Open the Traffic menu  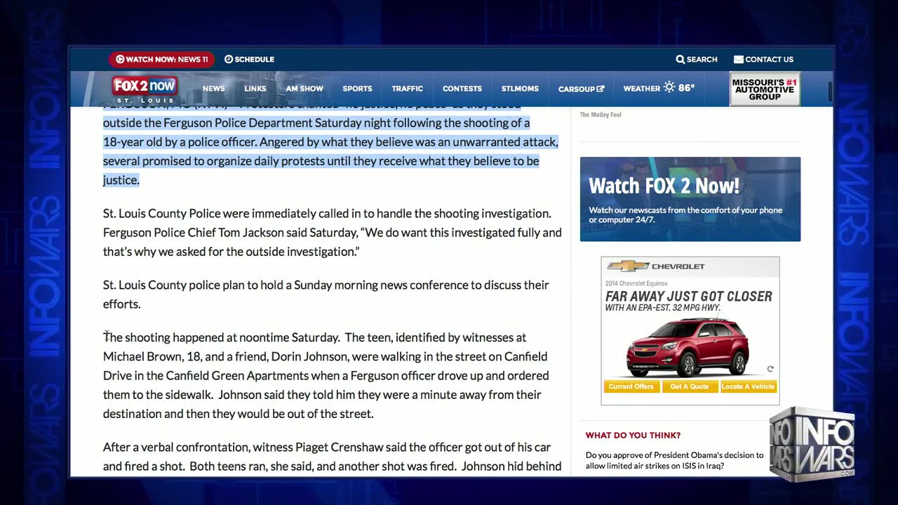tap(408, 89)
